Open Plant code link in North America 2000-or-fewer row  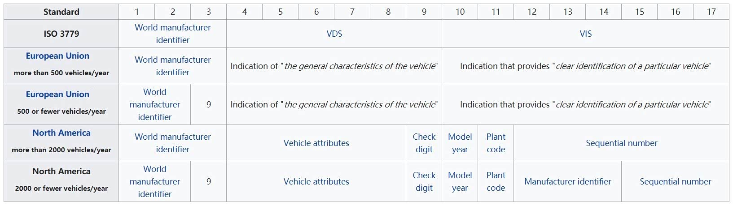click(496, 181)
